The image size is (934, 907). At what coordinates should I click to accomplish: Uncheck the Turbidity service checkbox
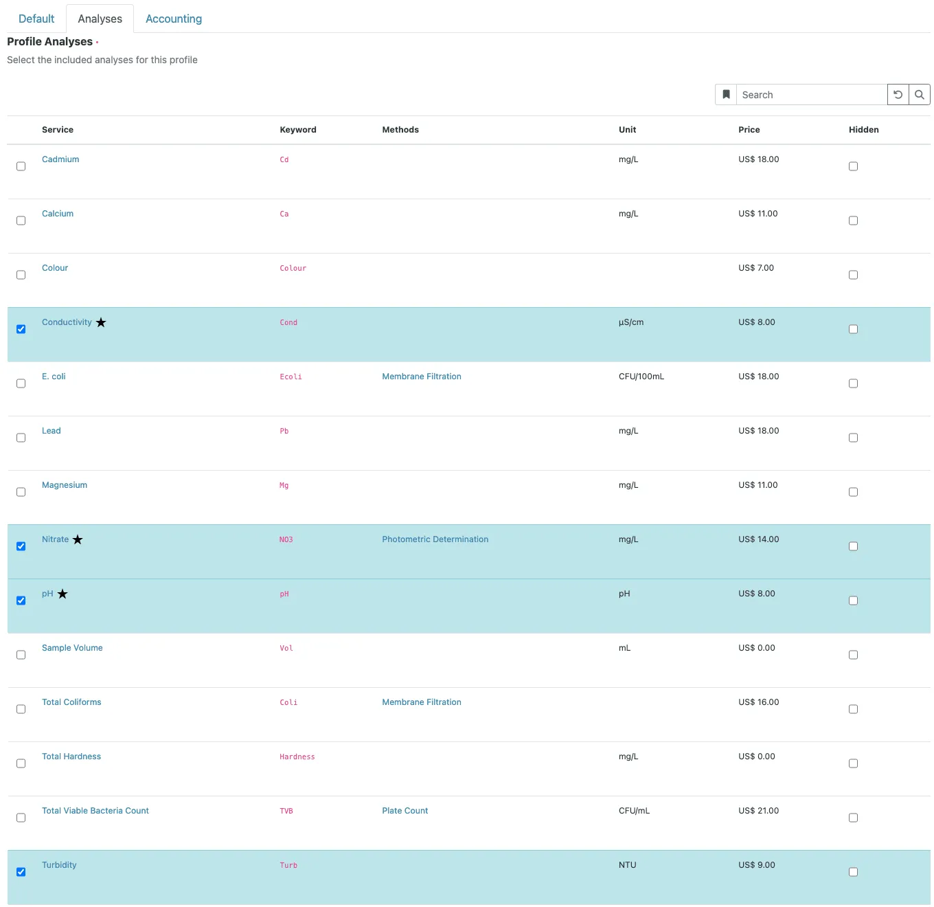coord(21,872)
